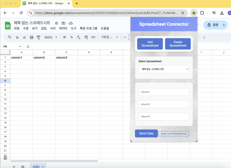Open the 수정 menu

click(x=26, y=28)
